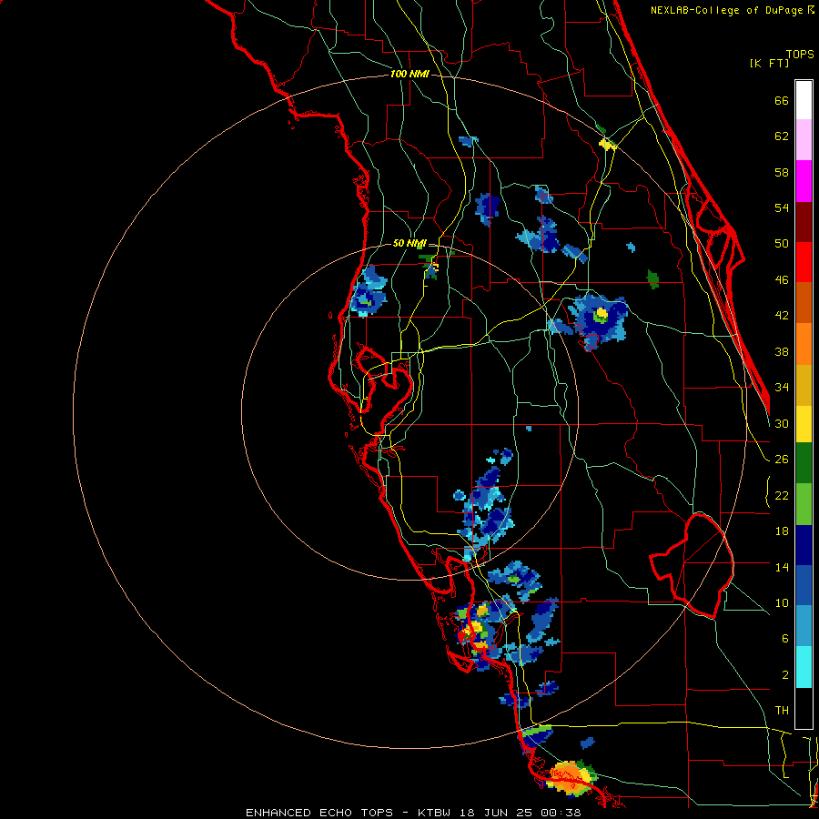Select the dark green legend swatch
This screenshot has width=819, height=819.
click(x=804, y=463)
